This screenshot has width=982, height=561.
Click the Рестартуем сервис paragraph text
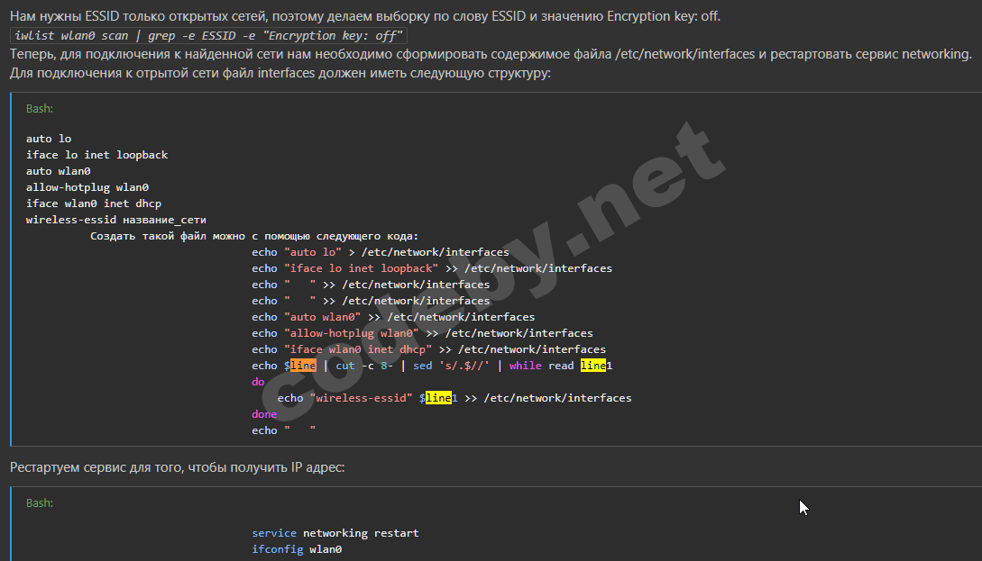click(x=178, y=467)
